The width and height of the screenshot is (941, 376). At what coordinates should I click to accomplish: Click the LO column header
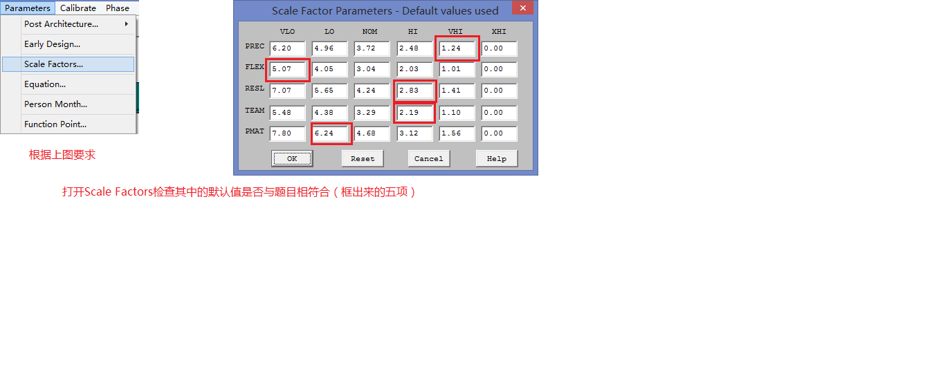pos(329,32)
